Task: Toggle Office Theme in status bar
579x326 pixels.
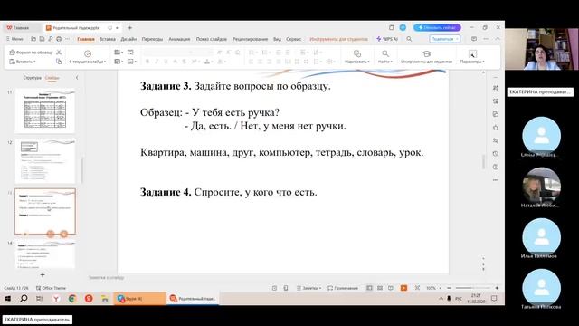Action: pos(51,288)
